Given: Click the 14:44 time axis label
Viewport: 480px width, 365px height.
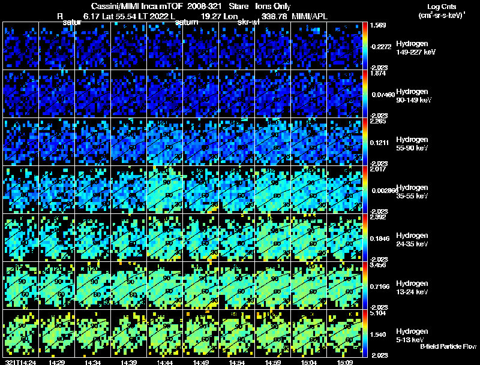Looking at the screenshot, I should tap(165, 363).
